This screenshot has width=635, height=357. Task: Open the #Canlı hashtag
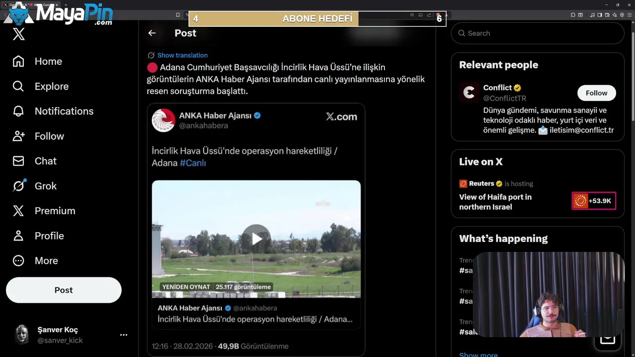click(x=192, y=163)
